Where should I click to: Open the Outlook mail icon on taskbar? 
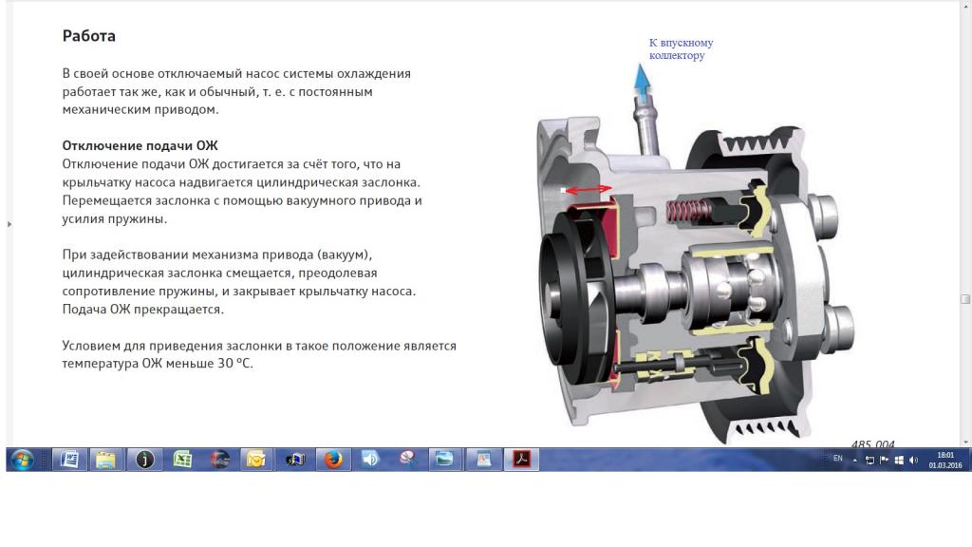[256, 460]
